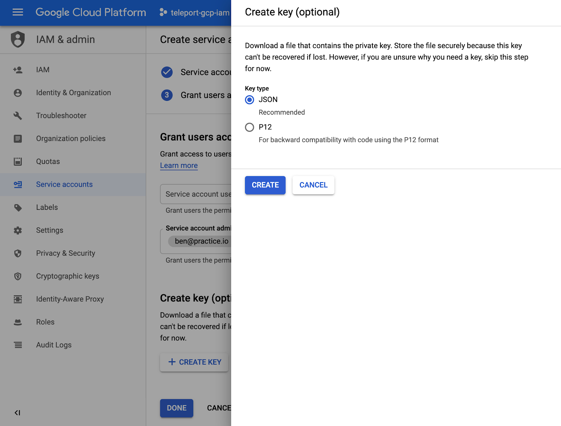Click the Privacy & Security shield icon
This screenshot has height=426, width=561.
18,253
